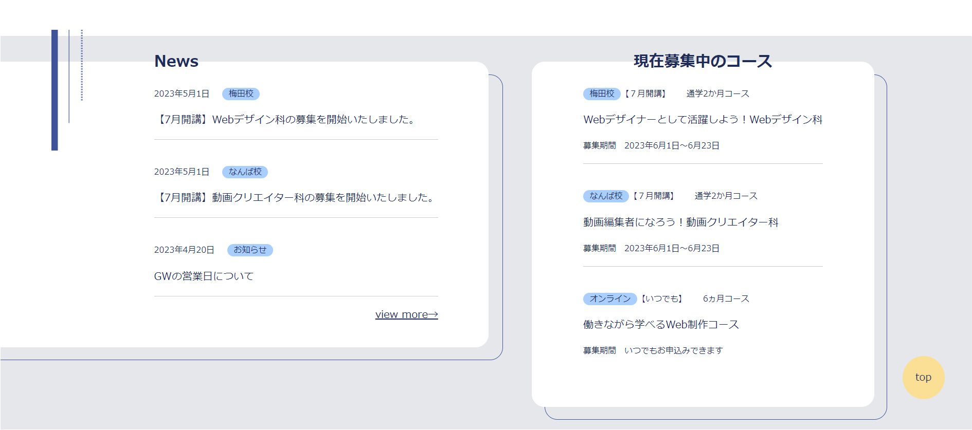Click the オンライン tag in course list
Screen dimensions: 972x430
(x=609, y=298)
